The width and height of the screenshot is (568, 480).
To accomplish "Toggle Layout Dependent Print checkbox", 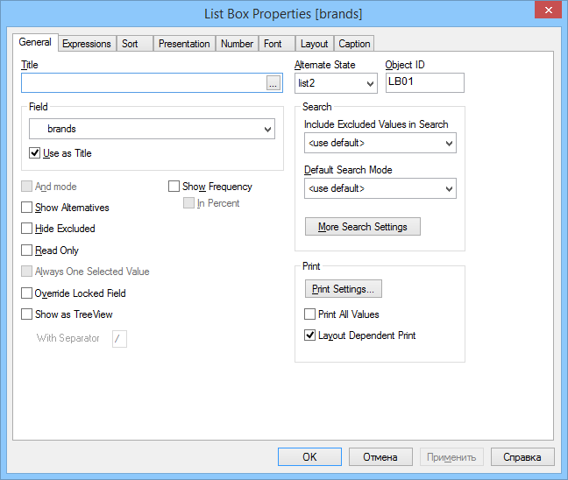I will click(x=309, y=335).
